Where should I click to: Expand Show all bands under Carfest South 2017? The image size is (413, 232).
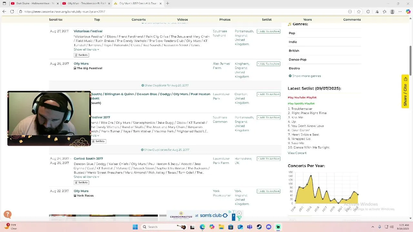[x=86, y=177]
